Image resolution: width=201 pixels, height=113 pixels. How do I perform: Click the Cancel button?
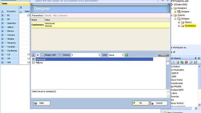tap(159, 103)
